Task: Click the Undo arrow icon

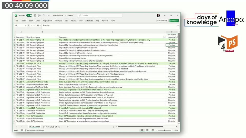Action: coord(38,16)
